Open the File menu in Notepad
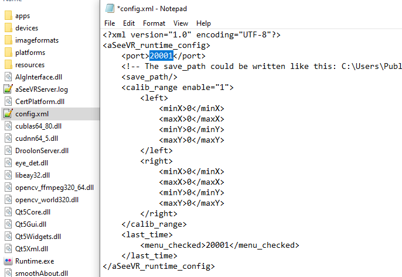402x277 pixels. pyautogui.click(x=110, y=23)
